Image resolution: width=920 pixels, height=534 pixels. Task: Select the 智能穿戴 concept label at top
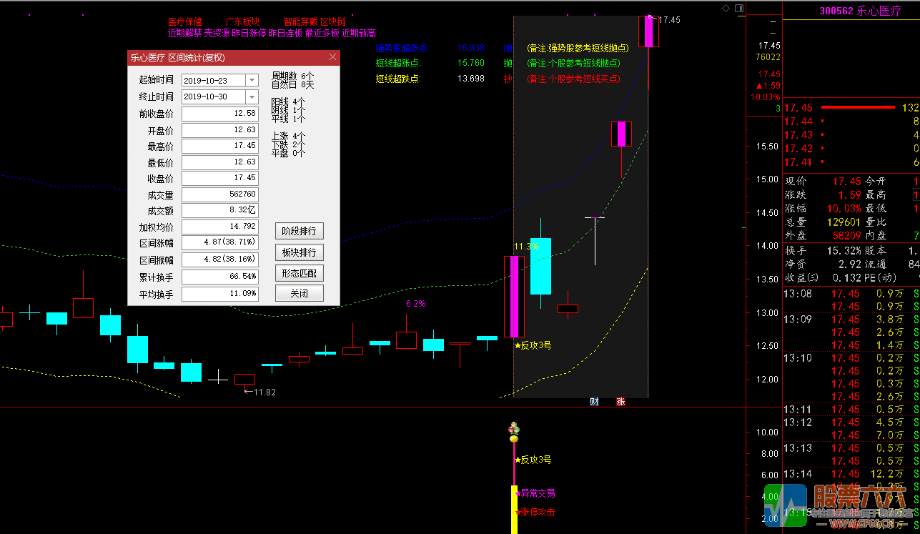tap(301, 21)
